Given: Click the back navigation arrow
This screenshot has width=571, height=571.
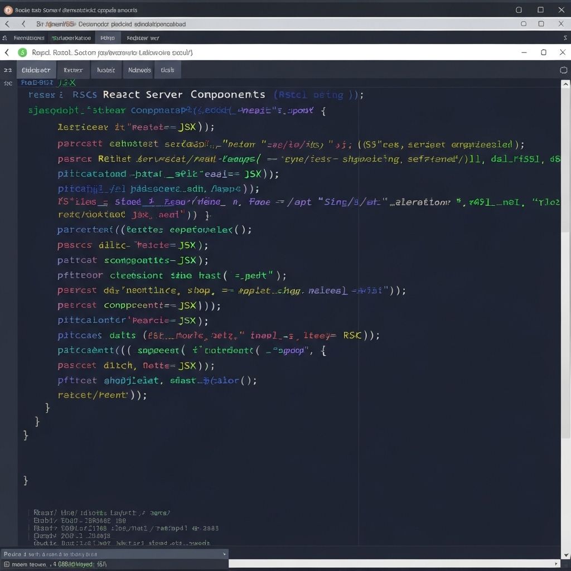Looking at the screenshot, I should click(x=6, y=24).
